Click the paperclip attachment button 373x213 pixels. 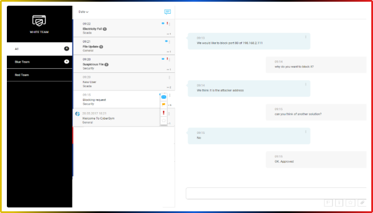362,203
